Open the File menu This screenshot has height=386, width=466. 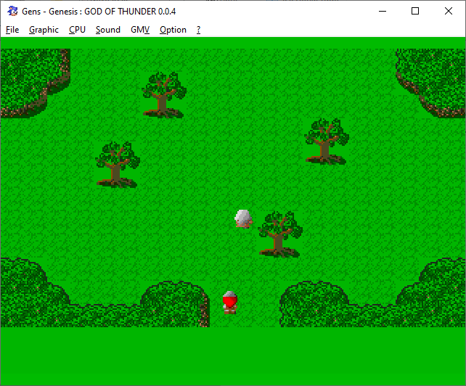coord(12,30)
